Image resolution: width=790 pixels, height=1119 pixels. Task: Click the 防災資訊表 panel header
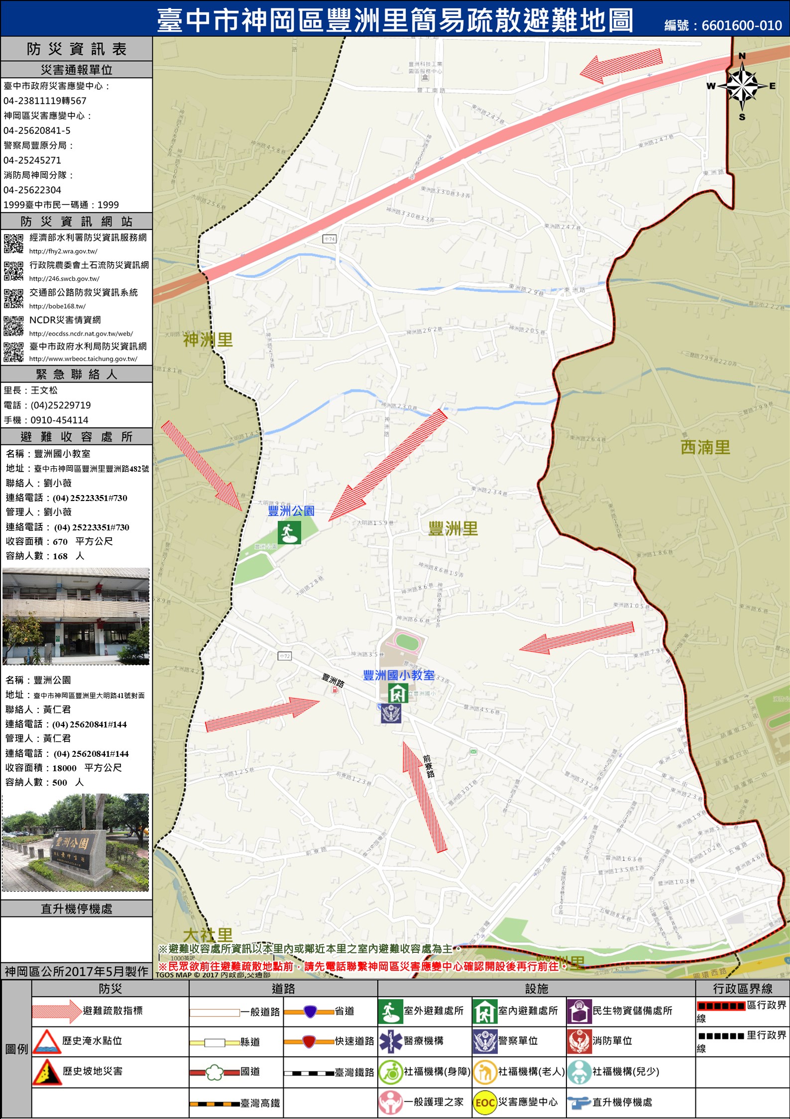(77, 49)
